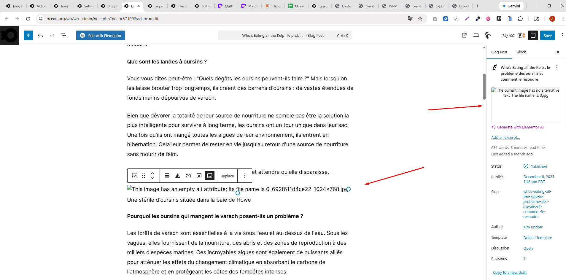The height and width of the screenshot is (280, 566).
Task: Open the block inserter plus button
Action: (28, 36)
